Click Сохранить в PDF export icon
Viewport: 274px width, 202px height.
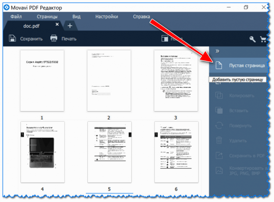219,155
